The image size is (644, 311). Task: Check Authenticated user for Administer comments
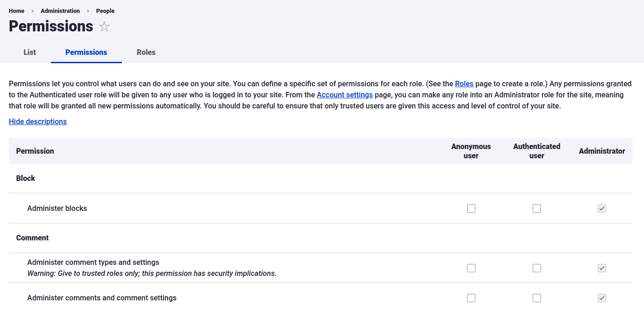537,298
